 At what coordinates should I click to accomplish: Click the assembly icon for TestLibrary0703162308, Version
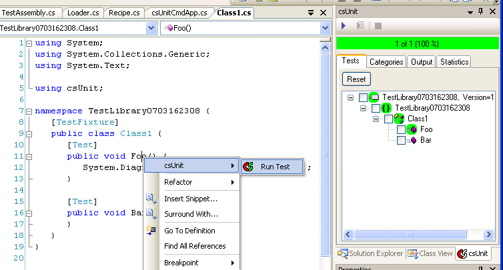click(374, 97)
